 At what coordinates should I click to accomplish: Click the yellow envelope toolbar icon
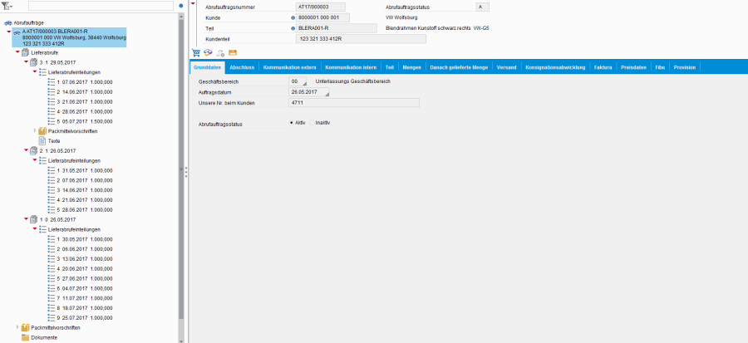[x=221, y=52]
